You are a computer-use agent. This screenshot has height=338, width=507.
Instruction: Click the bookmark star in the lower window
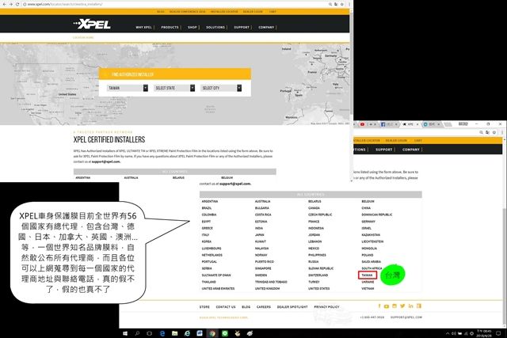494,132
